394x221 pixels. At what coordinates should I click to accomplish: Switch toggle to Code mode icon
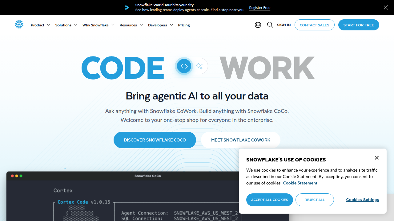click(184, 66)
